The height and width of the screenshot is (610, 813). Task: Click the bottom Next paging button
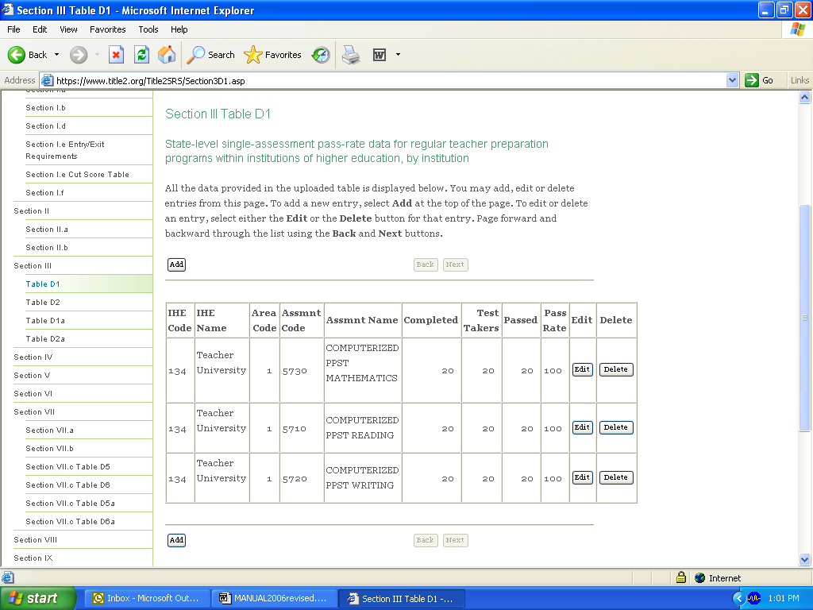455,540
